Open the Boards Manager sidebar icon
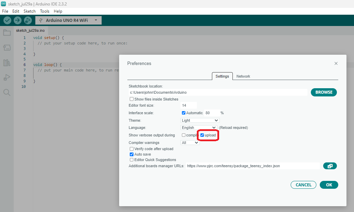 7,48
